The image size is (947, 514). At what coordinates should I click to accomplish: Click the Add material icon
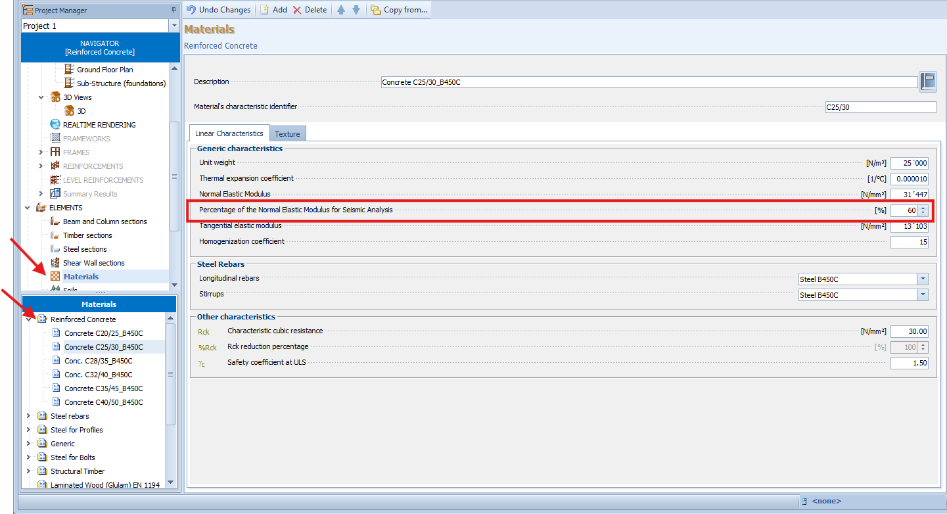pyautogui.click(x=264, y=10)
